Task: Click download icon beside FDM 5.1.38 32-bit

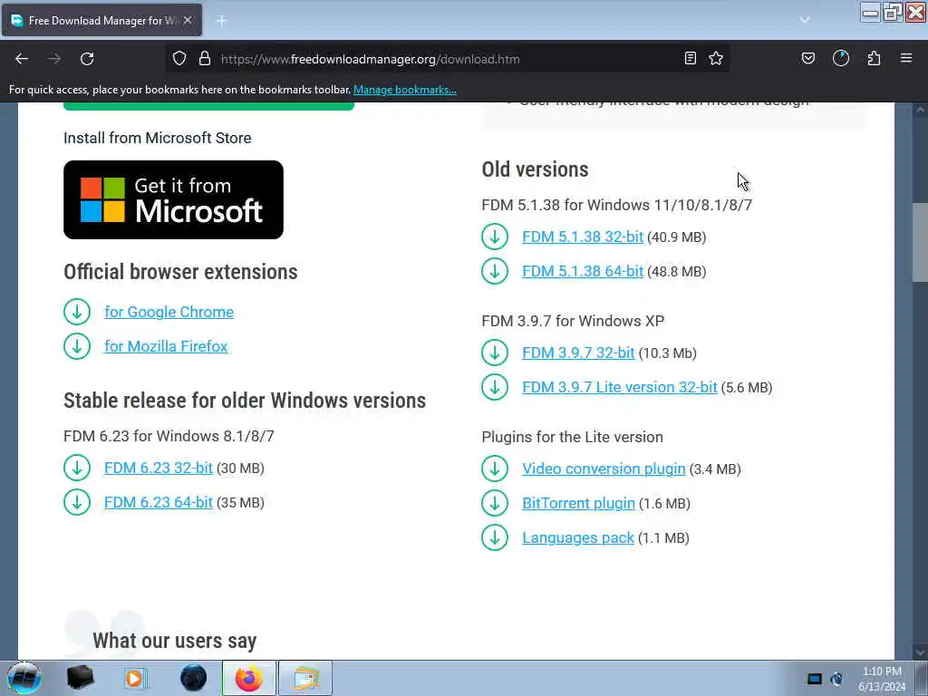Action: click(495, 237)
